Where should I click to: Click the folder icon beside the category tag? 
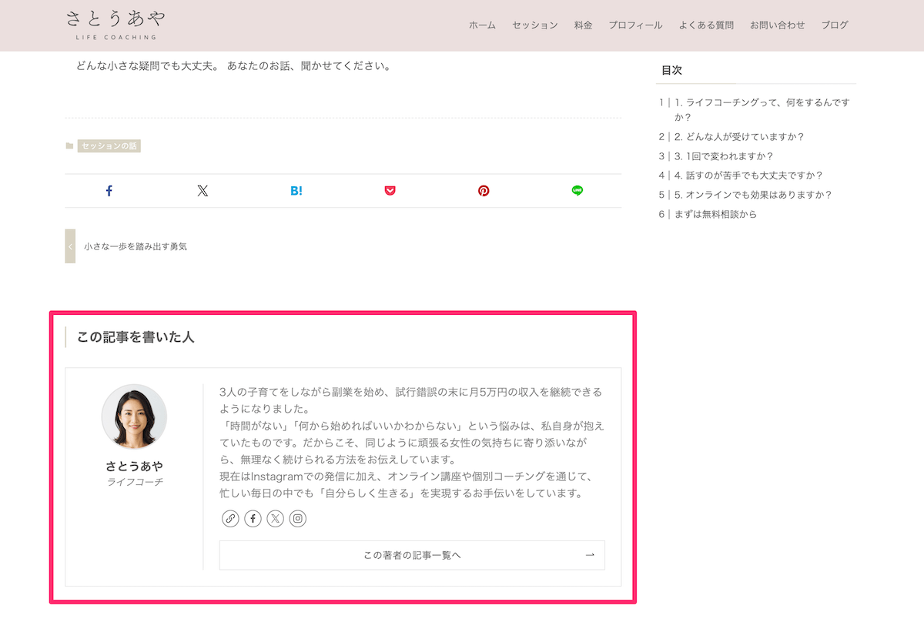click(x=69, y=145)
